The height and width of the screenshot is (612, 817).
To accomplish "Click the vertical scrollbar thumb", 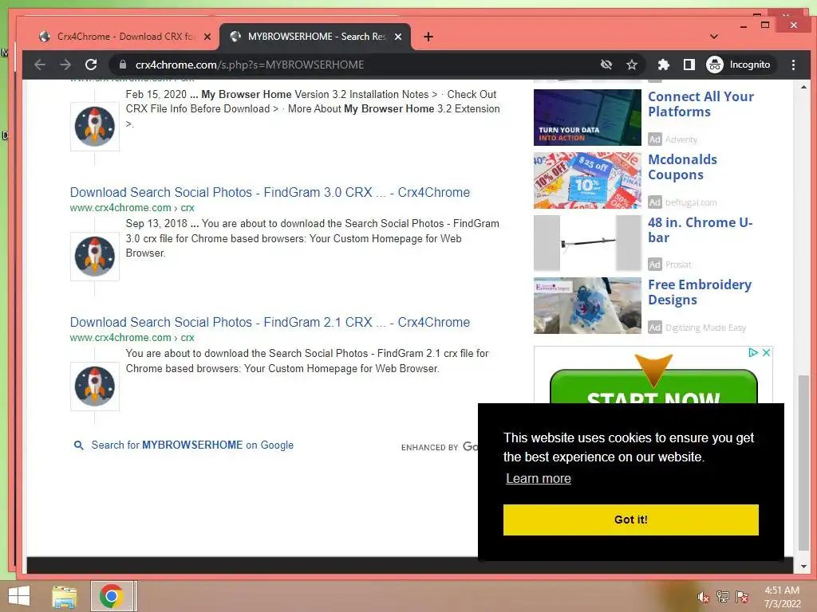I will point(803,462).
